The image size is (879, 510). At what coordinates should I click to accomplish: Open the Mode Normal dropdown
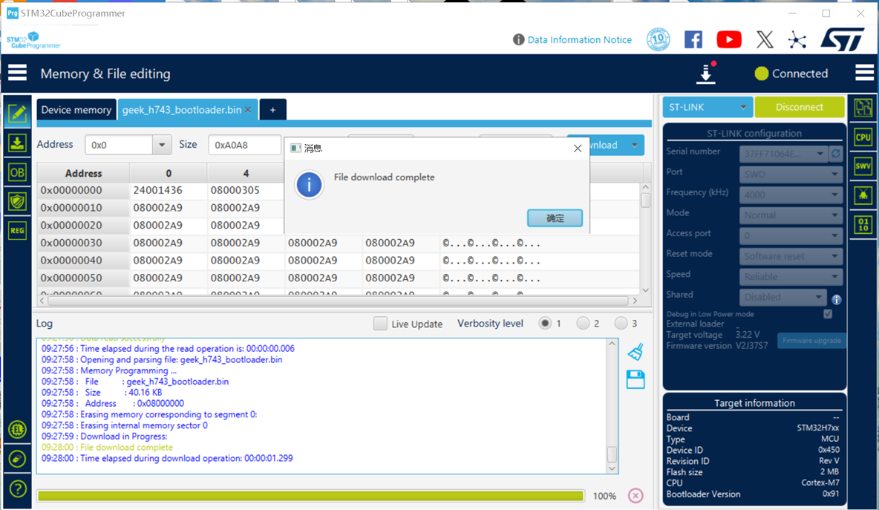[x=791, y=215]
